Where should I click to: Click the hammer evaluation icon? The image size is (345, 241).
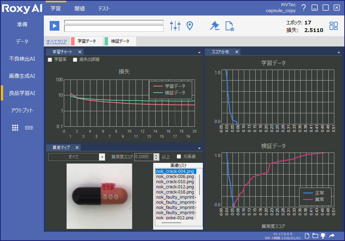(215, 26)
